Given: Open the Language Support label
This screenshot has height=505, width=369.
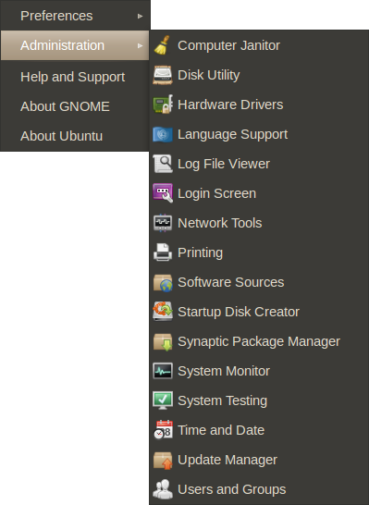Looking at the screenshot, I should 233,135.
